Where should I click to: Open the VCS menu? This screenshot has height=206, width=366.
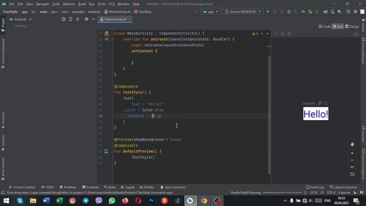(112, 4)
